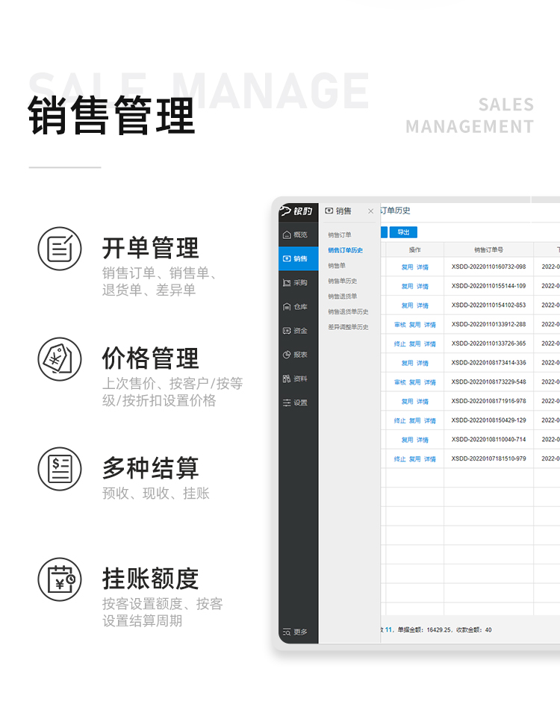
Task: Select the 销售订单历史 submenu item
Action: 346,250
